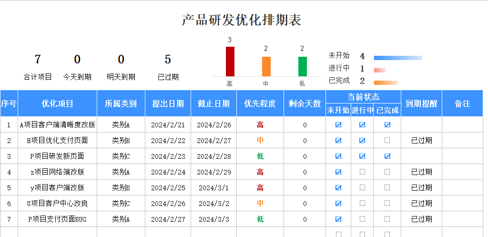This screenshot has height=237, width=488.
Task: Select the green 低 priority chart bar
Action: coord(303,66)
